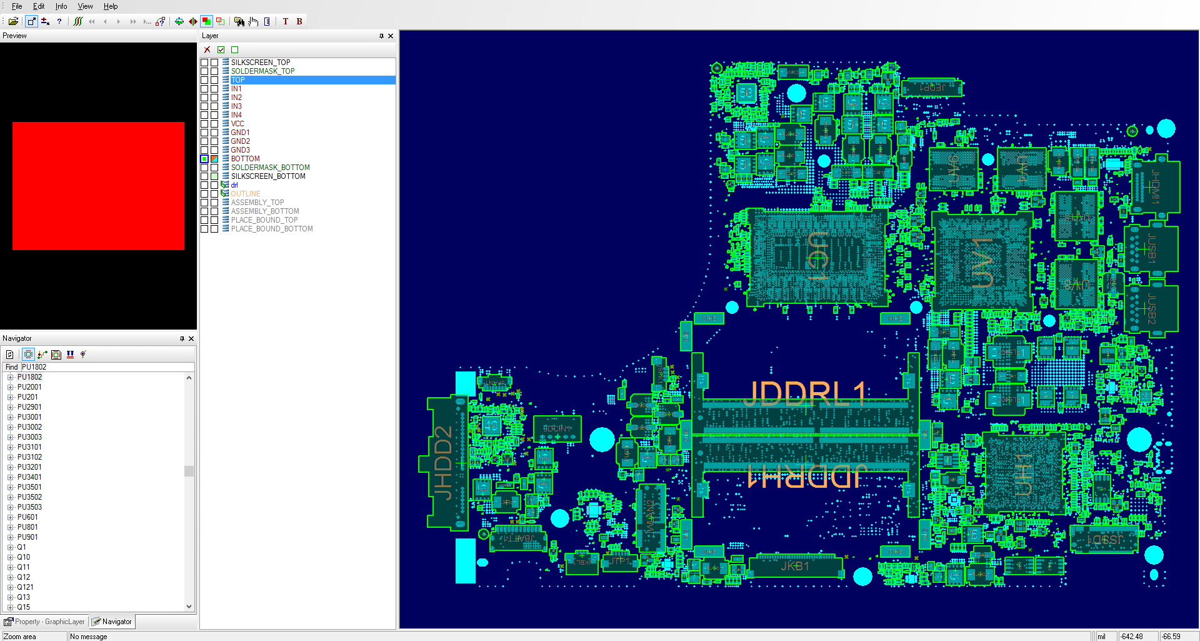Toggle the BOTTOM layer visibility checkbox
Viewport: 1200px width, 641px height.
tap(204, 159)
